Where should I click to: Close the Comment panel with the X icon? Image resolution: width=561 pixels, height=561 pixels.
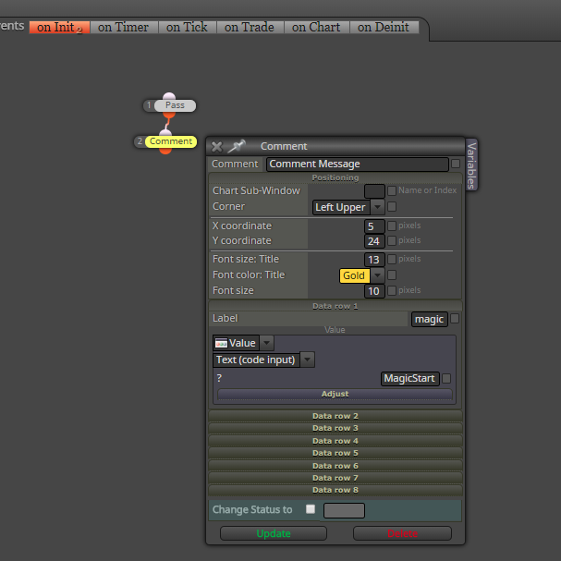(x=217, y=147)
